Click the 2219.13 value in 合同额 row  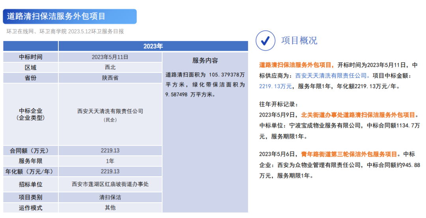pyautogui.click(x=110, y=151)
